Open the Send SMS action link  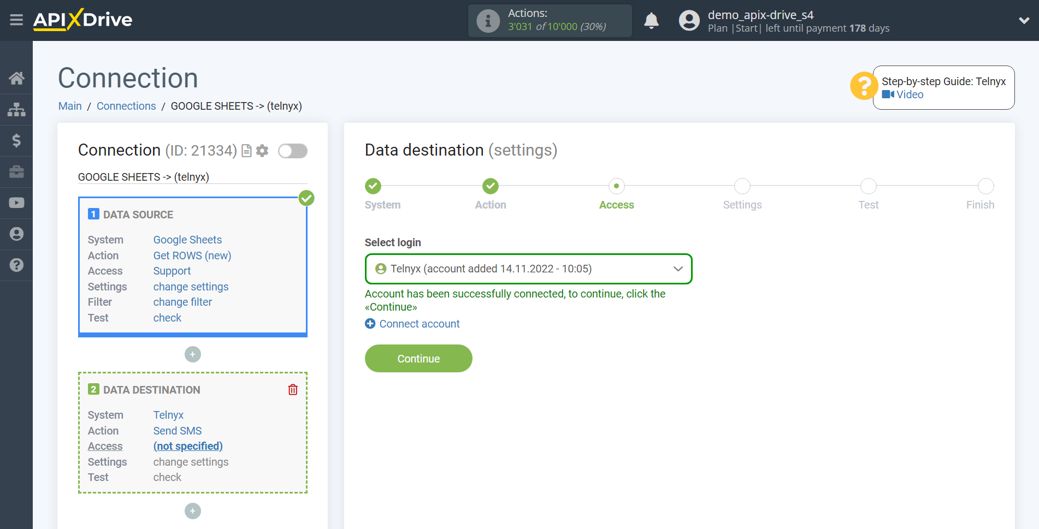pyautogui.click(x=178, y=431)
